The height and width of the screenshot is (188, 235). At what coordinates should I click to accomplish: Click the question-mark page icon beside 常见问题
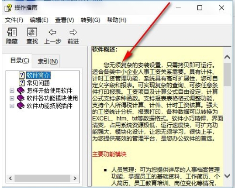(x=22, y=82)
